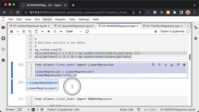Click the shield notebook trust icon in status bar
The image size is (199, 112).
[x=139, y=110]
